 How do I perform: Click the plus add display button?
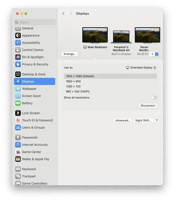pyautogui.click(x=152, y=54)
